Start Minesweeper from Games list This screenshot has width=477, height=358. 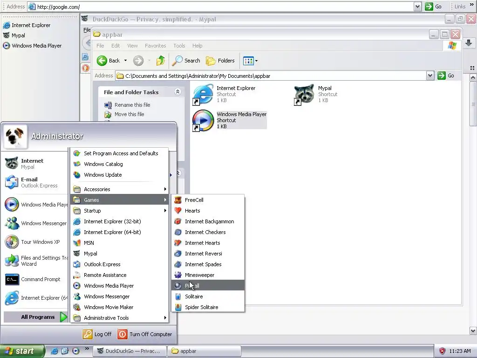click(208, 275)
